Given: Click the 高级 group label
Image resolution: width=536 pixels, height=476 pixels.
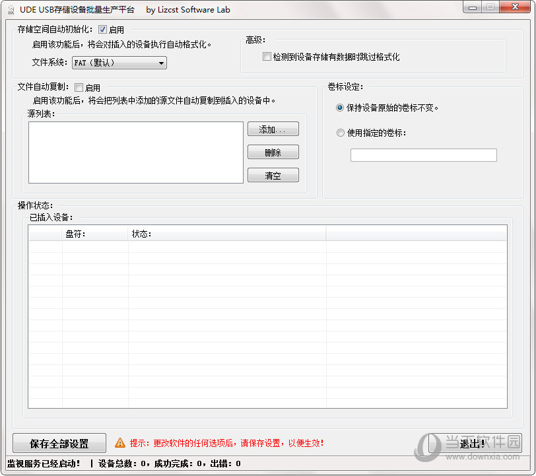Looking at the screenshot, I should [x=255, y=40].
